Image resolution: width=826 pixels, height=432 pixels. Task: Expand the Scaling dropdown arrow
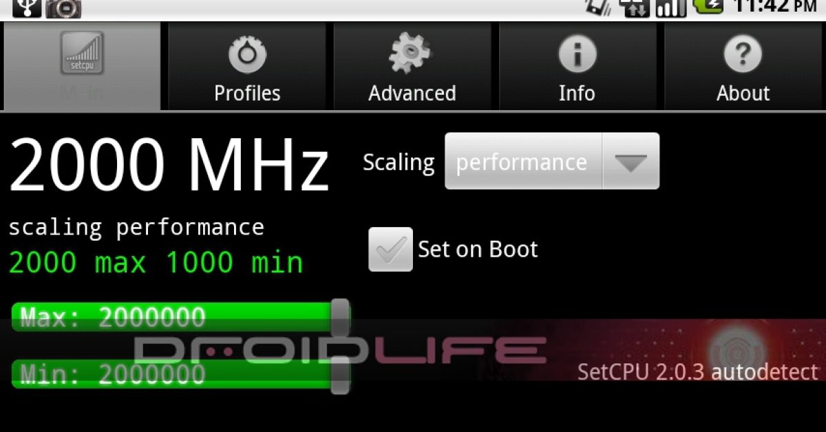[631, 162]
